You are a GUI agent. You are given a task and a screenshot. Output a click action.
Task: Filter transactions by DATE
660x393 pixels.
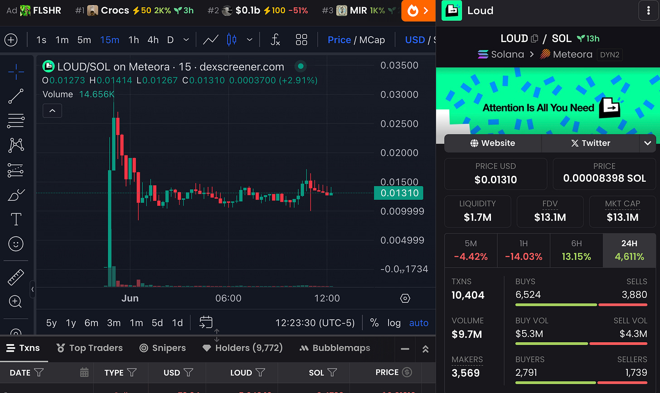pyautogui.click(x=39, y=373)
